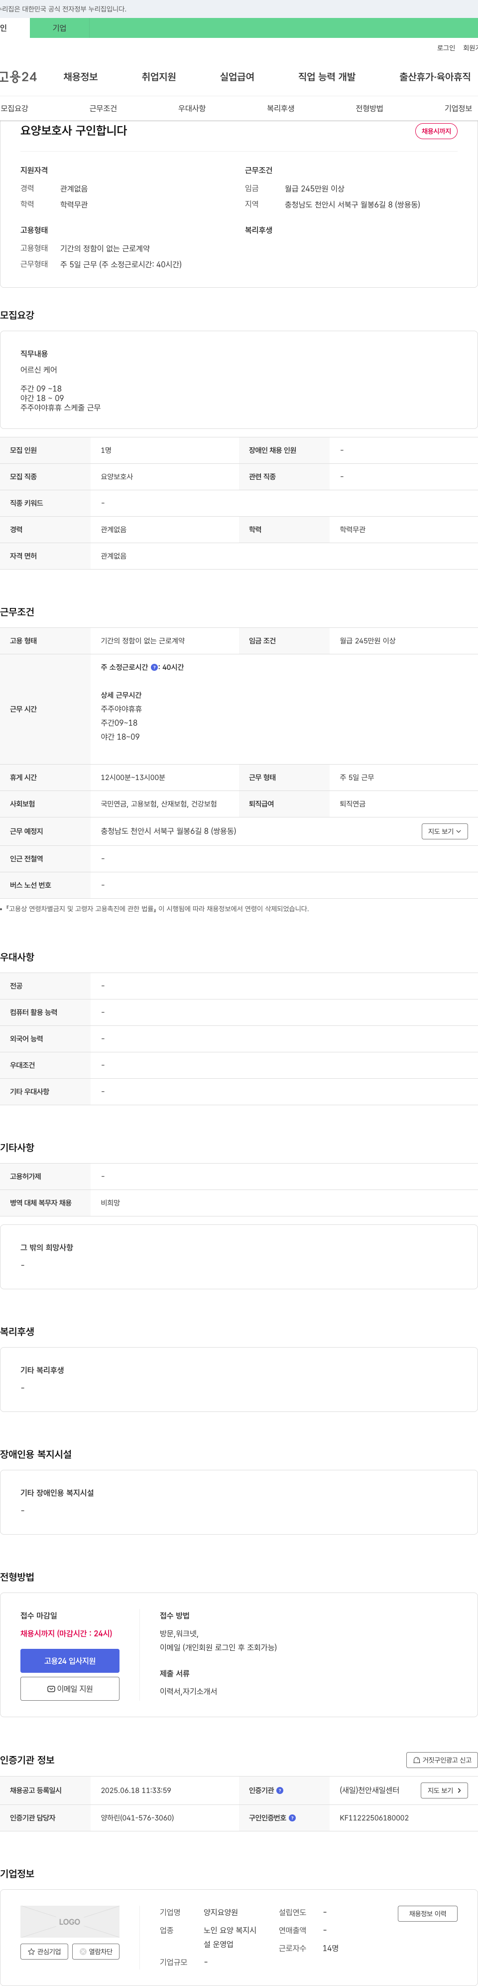Viewport: 478px width, 1986px height.
Task: Click the 이메일 지원 button
Action: (70, 1688)
